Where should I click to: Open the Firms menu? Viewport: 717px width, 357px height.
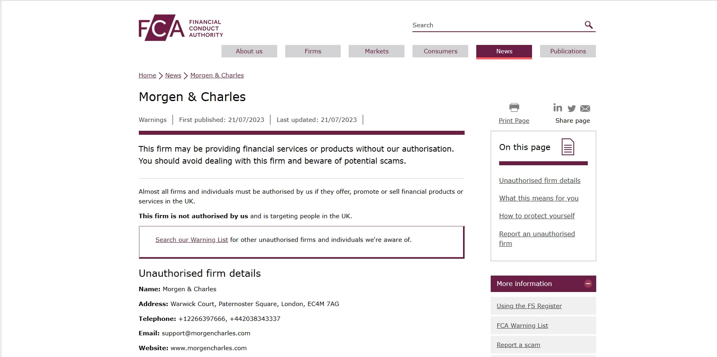click(313, 51)
